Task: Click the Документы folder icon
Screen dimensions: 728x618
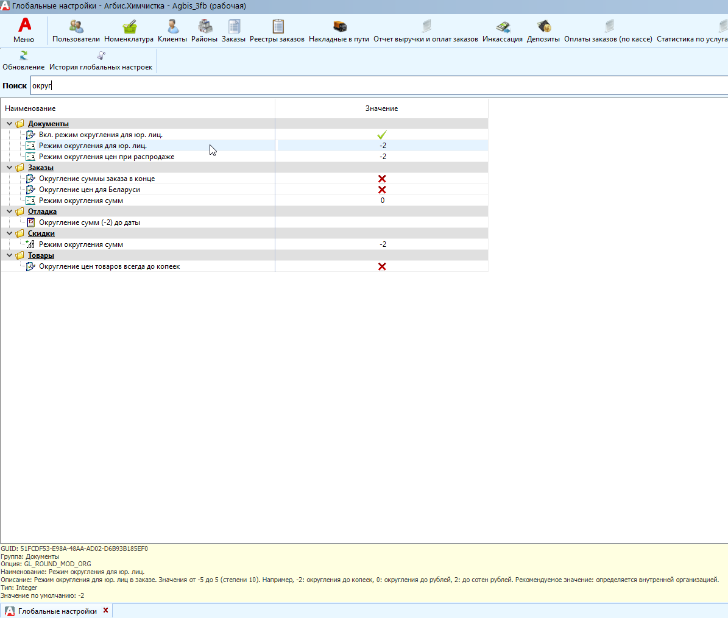Action: 20,124
